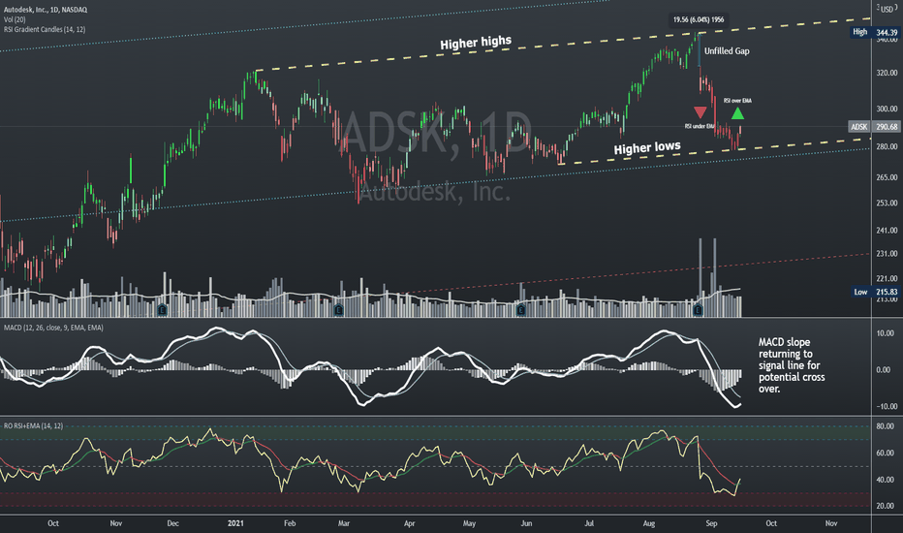Click the MACD 10.00 scale value

886,333
